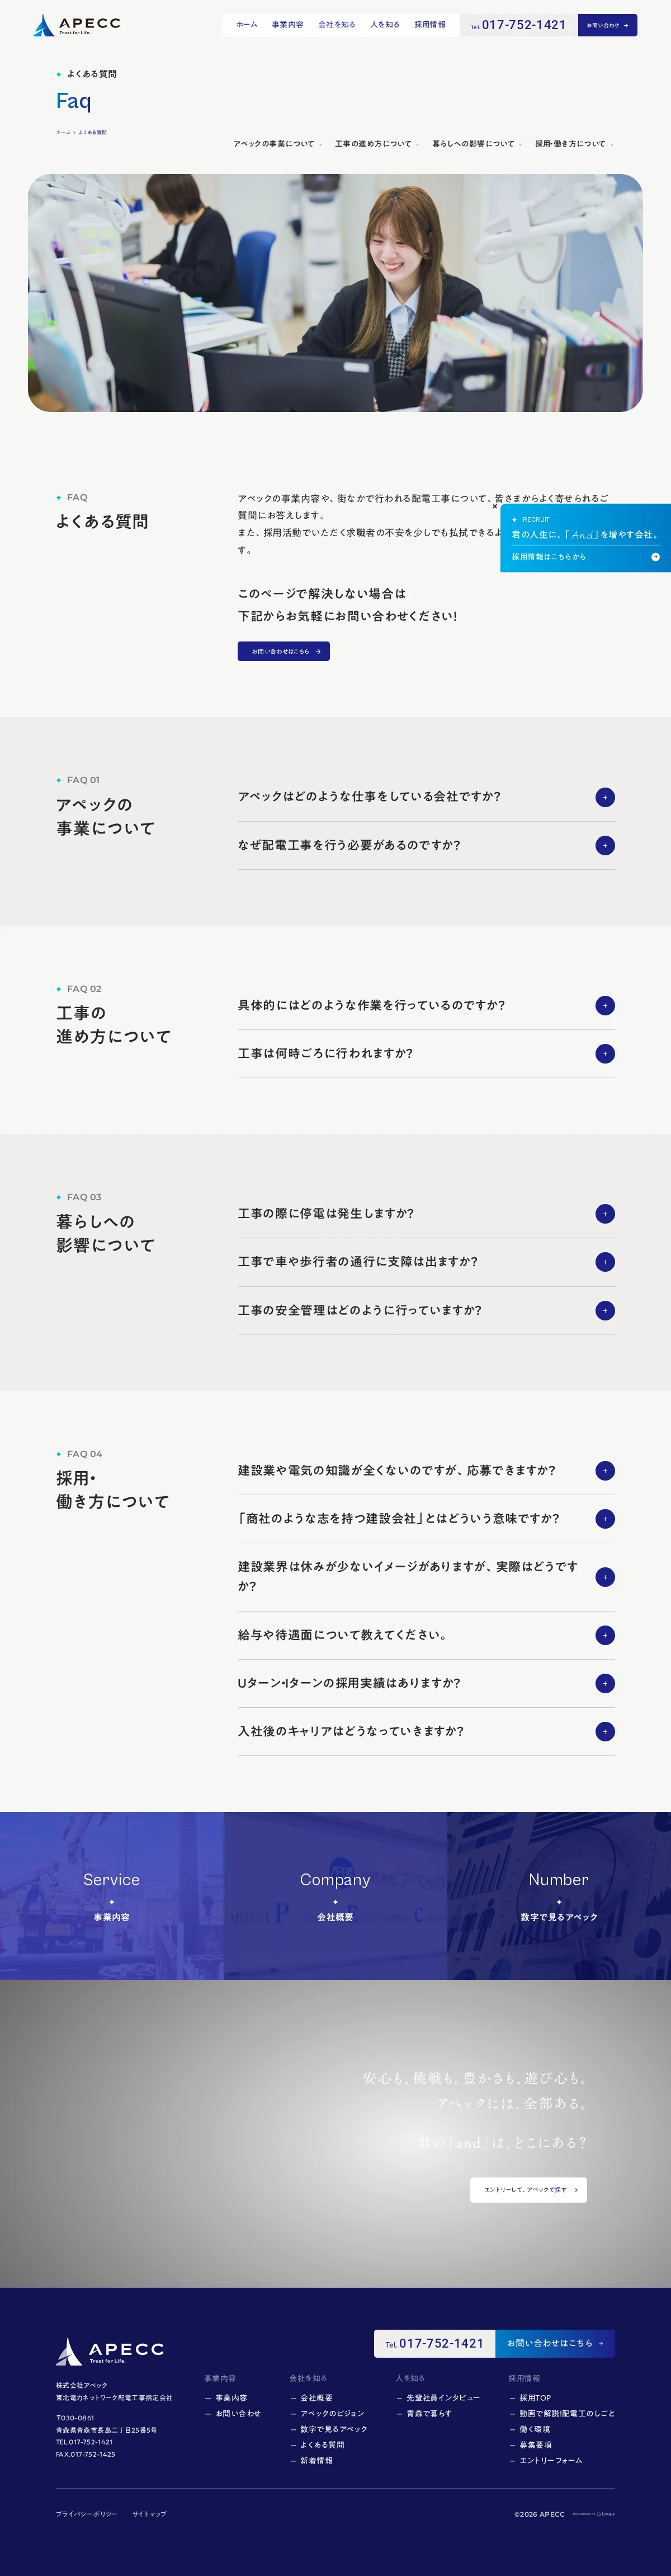The image size is (671, 2576).
Task: Toggle open '給与や待遇面について教えてください' answer
Action: 604,1635
